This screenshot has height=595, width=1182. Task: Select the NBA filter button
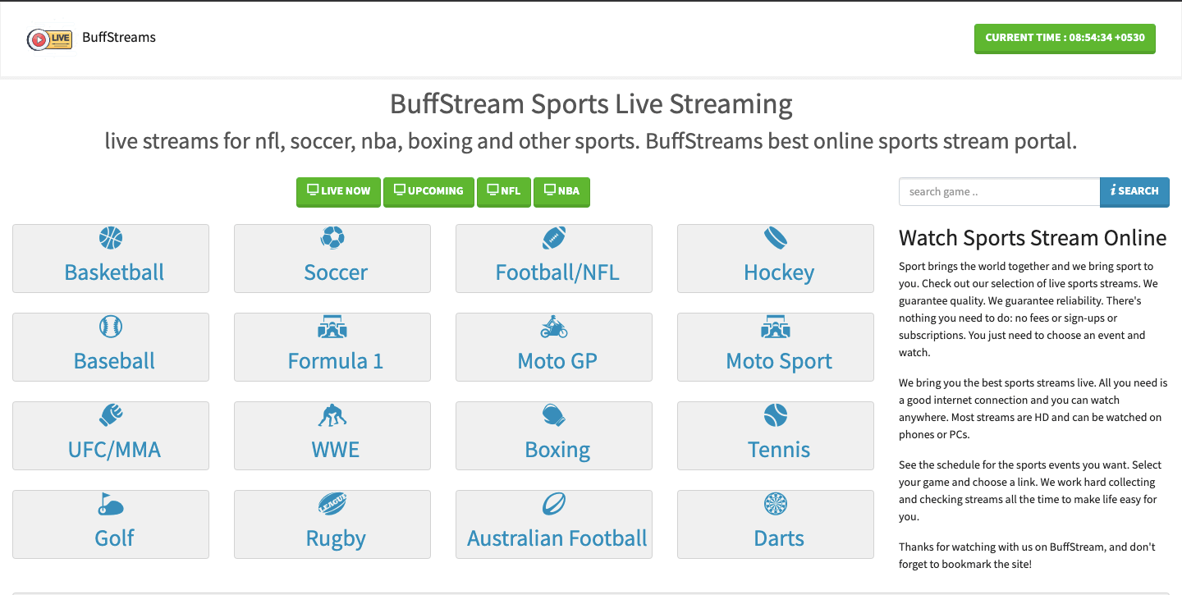pyautogui.click(x=561, y=191)
